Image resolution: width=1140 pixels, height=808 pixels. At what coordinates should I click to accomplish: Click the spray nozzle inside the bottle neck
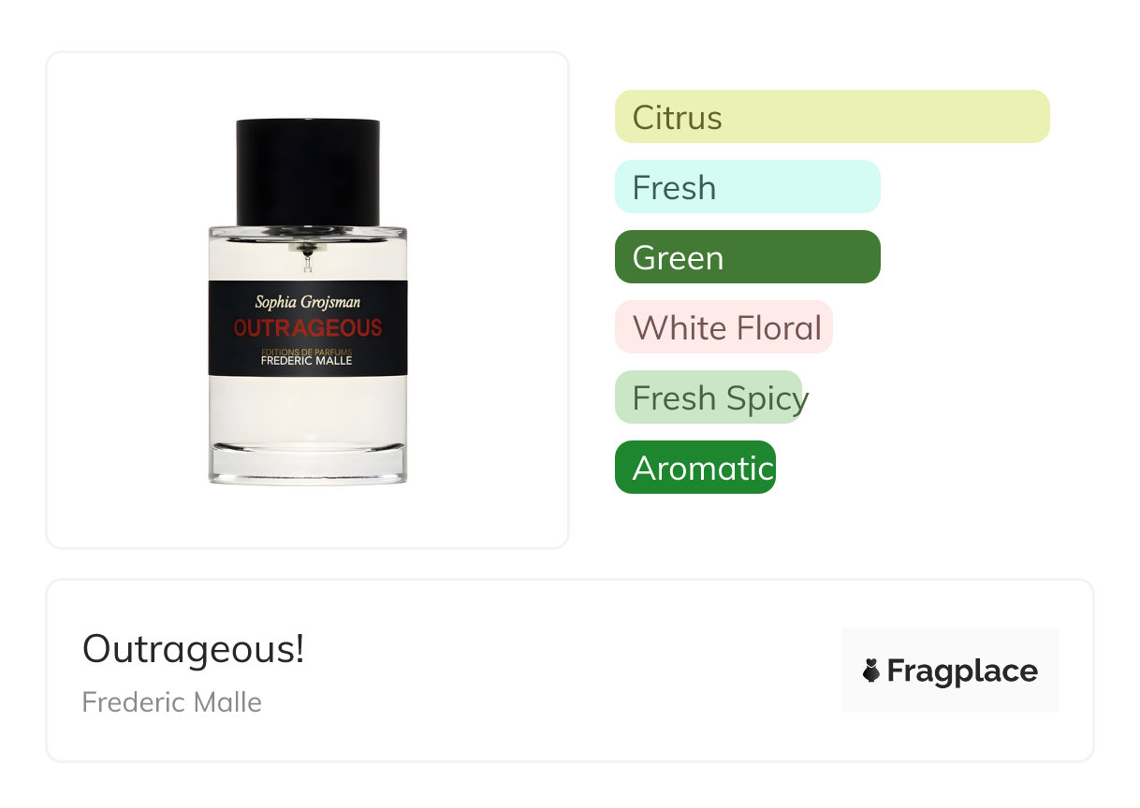click(x=308, y=254)
